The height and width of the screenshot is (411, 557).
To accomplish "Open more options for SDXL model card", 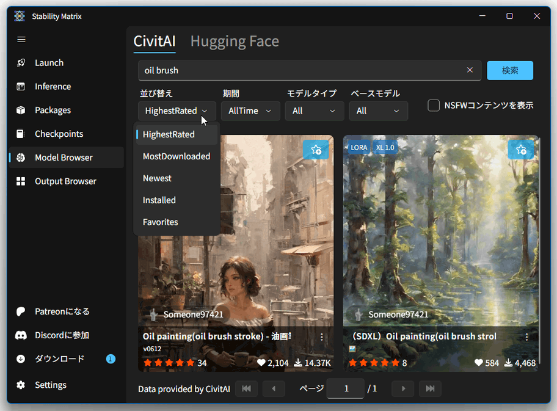I will 527,337.
